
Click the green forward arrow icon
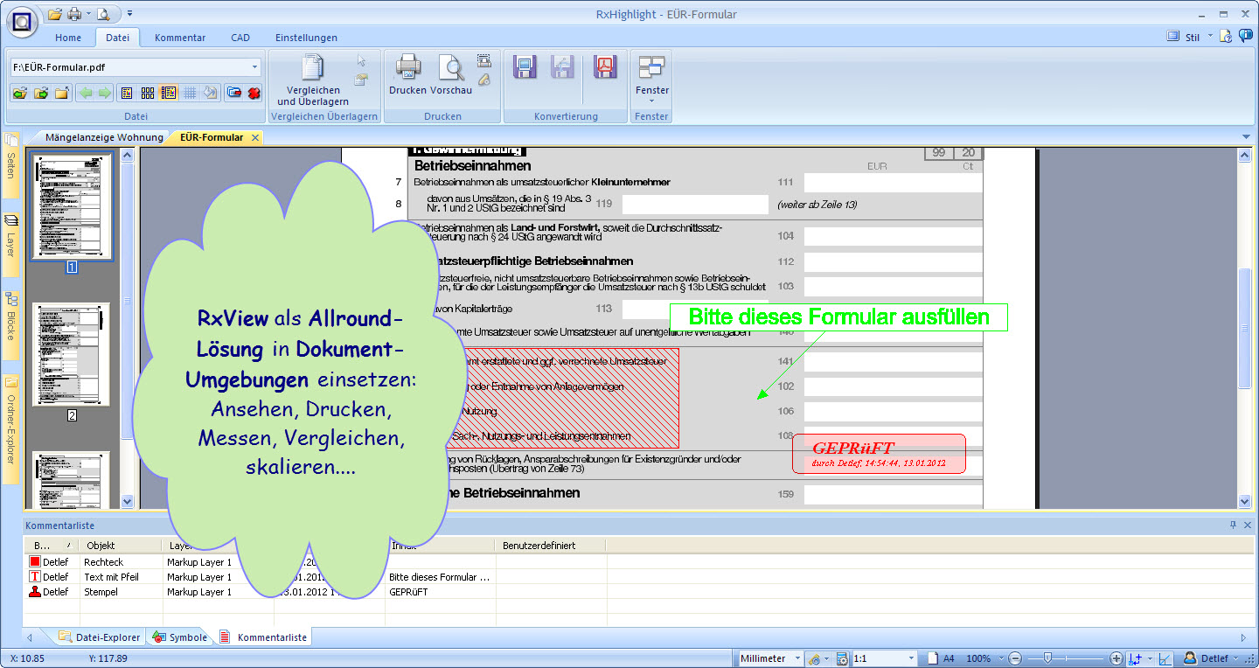[104, 93]
